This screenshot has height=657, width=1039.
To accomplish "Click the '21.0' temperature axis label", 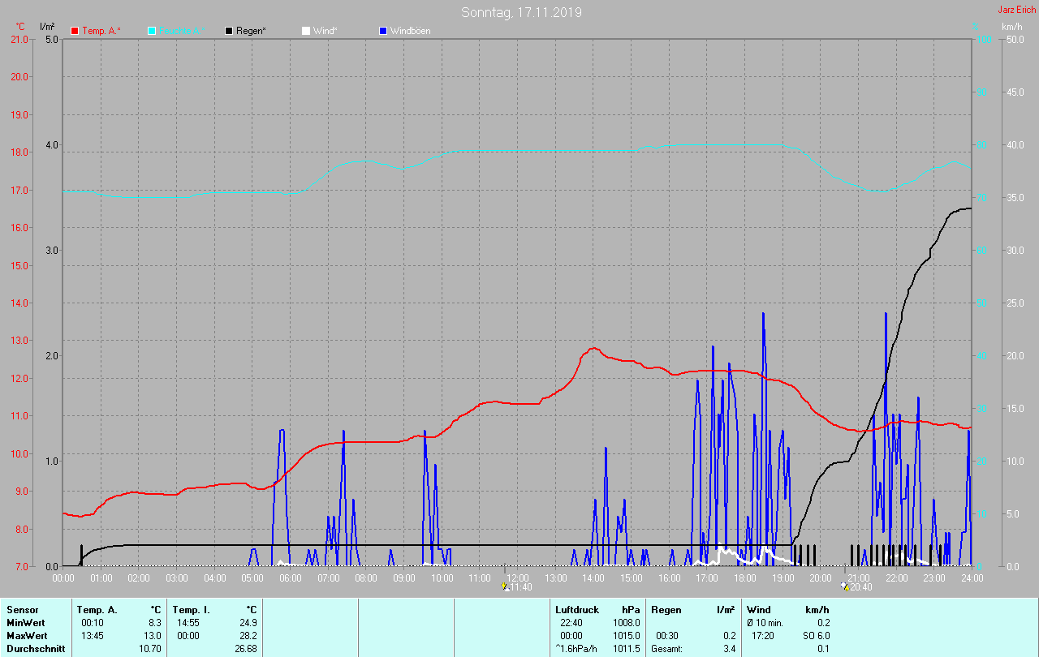I will coord(19,39).
